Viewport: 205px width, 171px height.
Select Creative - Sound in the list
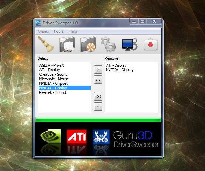[x=65, y=74]
